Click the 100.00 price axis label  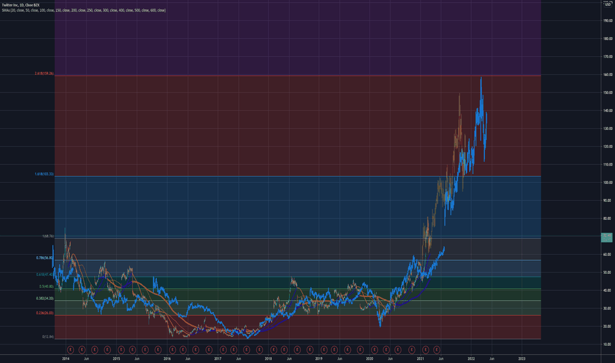tap(608, 183)
